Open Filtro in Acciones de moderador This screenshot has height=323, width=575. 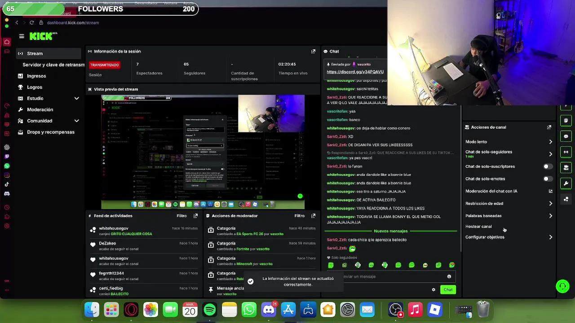[299, 216]
